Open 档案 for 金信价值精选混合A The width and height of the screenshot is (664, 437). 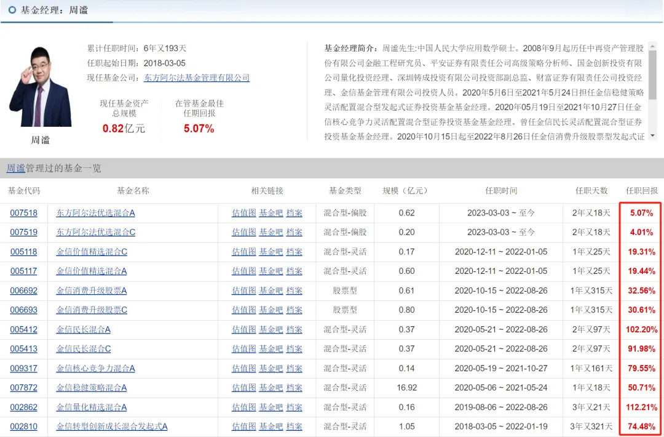[x=294, y=271]
